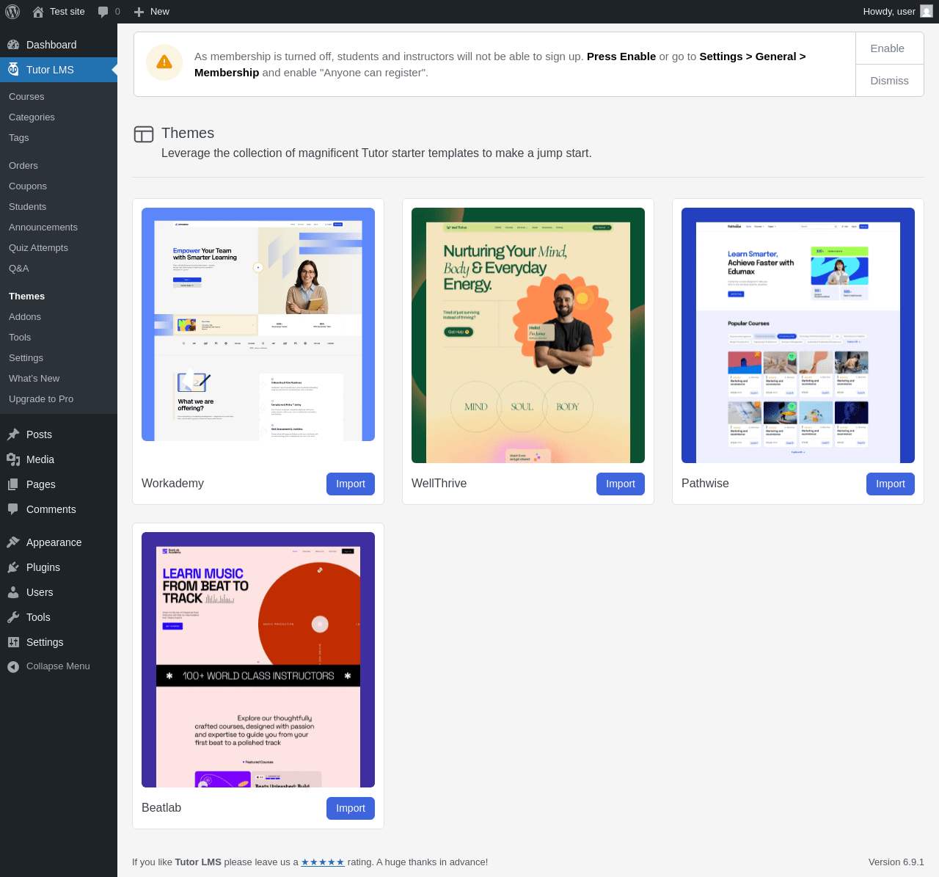Click the Tutor LMS owl icon

coord(13,70)
